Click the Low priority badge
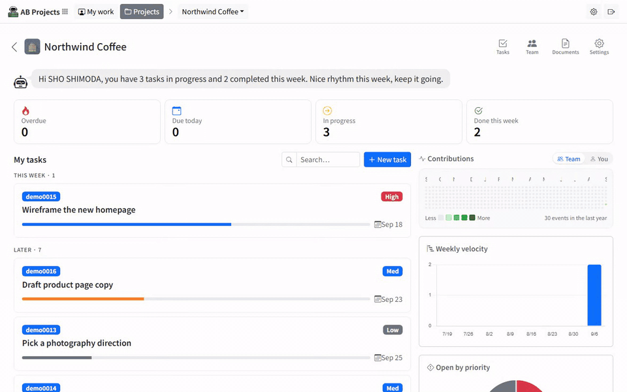The width and height of the screenshot is (627, 392). point(393,330)
